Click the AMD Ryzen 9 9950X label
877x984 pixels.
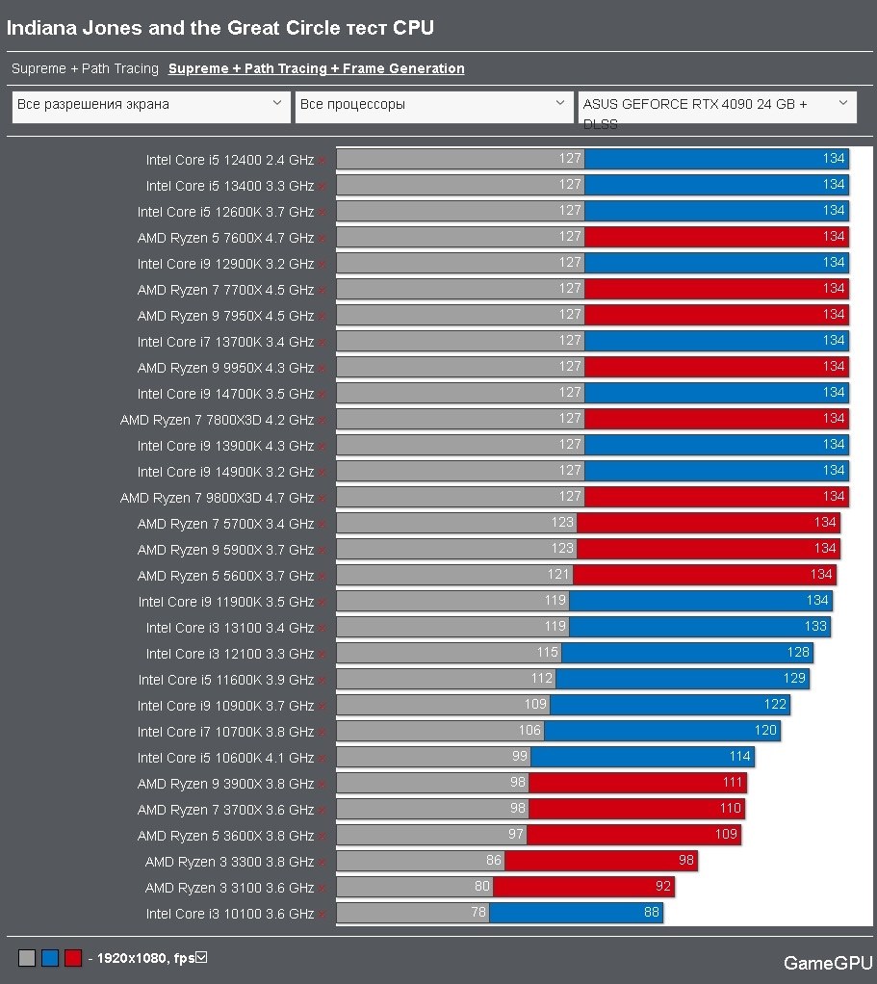click(x=225, y=368)
